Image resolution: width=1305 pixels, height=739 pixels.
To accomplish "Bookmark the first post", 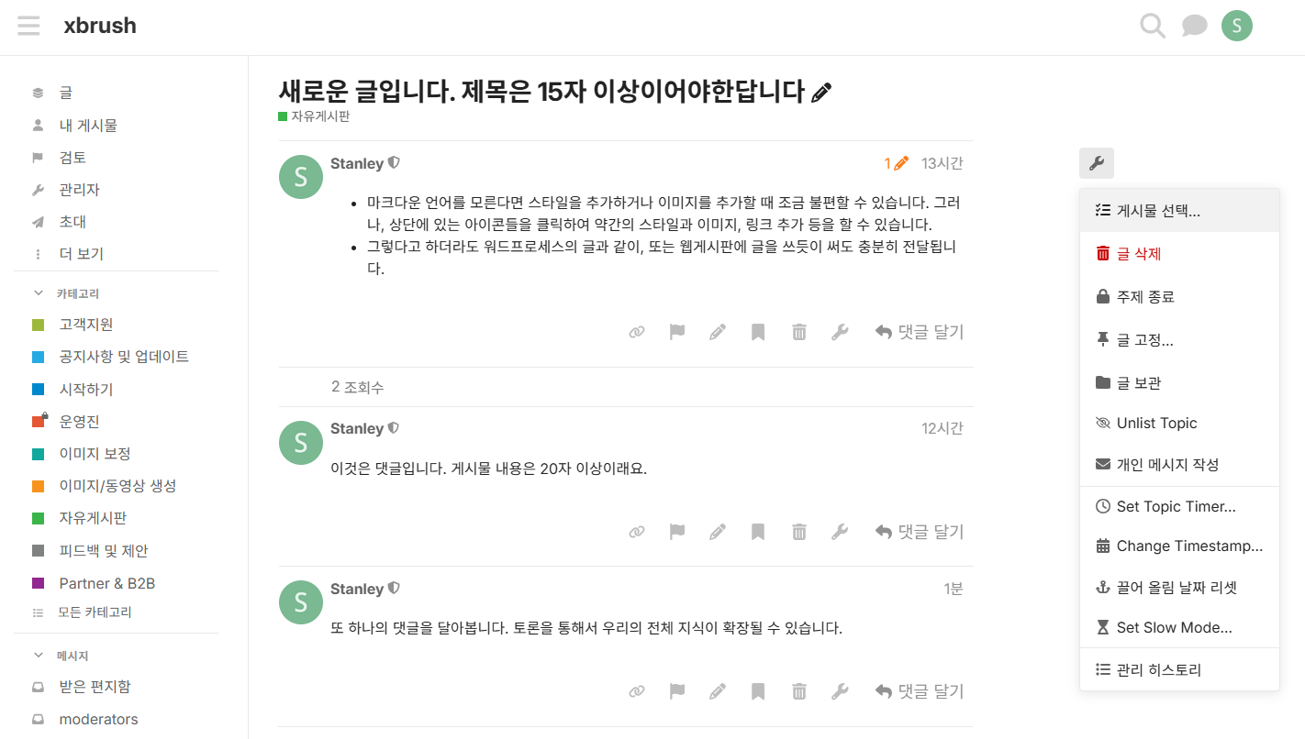I will pos(757,331).
